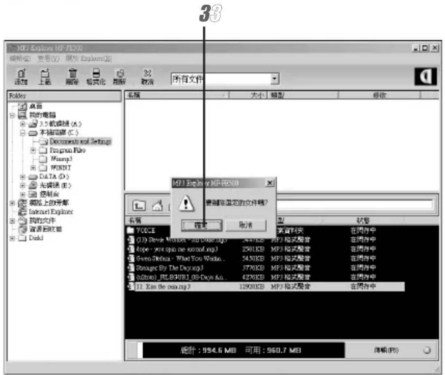Click the 刷新 (refresh) toolbar icon
Image resolution: width=445 pixels, height=375 pixels.
coord(120,77)
